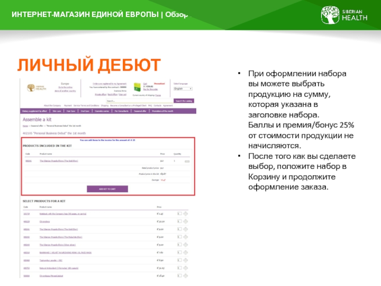This screenshot has height=286, width=381.
Task: Click the Payment link
Action: pyautogui.click(x=68, y=106)
